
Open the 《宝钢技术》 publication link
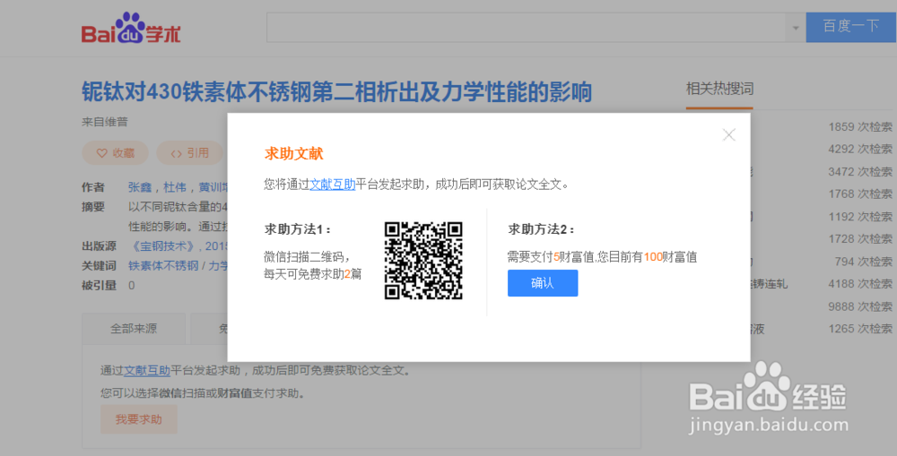[x=163, y=246]
